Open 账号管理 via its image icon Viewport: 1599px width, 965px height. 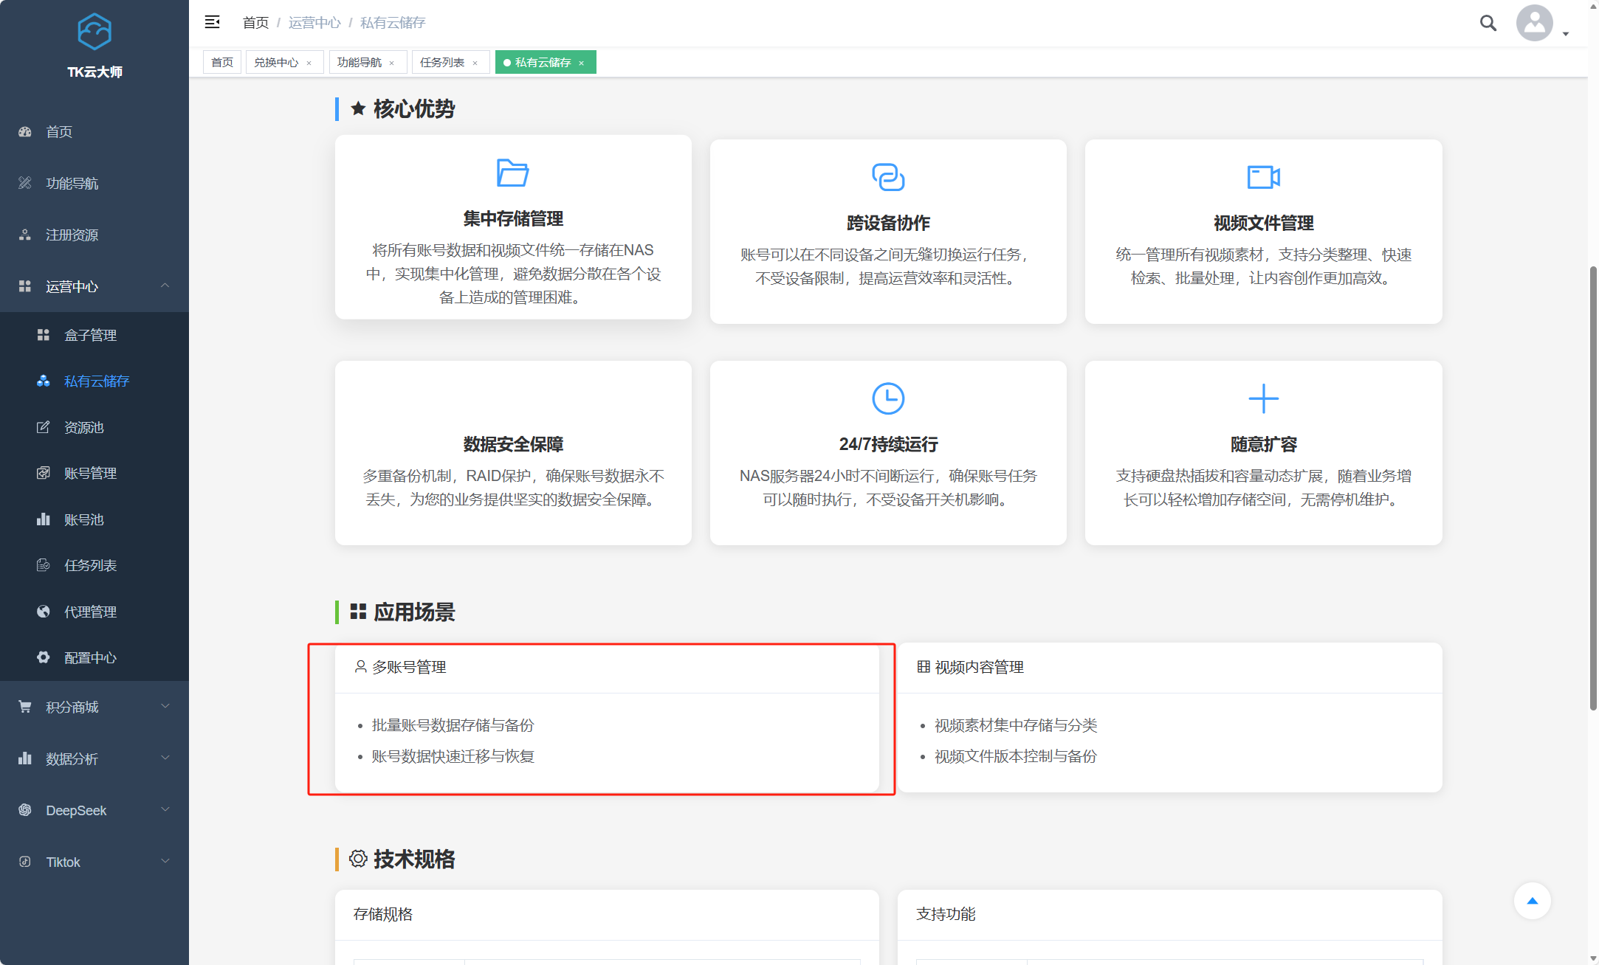[42, 473]
